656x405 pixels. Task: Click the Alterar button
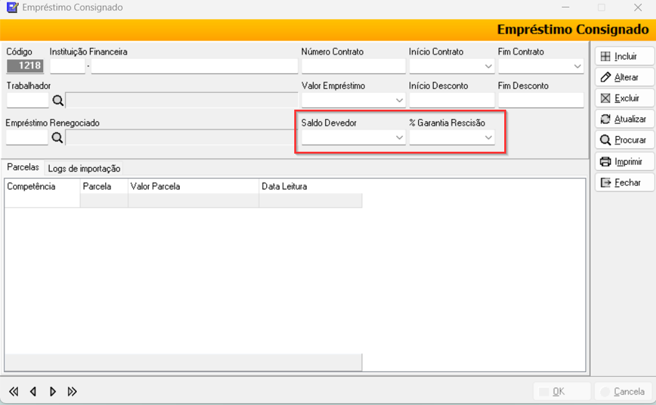tap(624, 77)
